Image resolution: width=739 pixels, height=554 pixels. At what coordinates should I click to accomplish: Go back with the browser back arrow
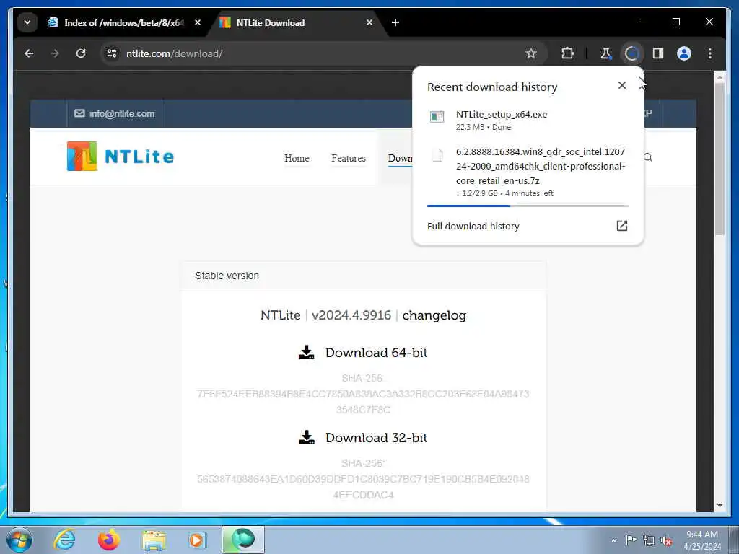[x=29, y=53]
